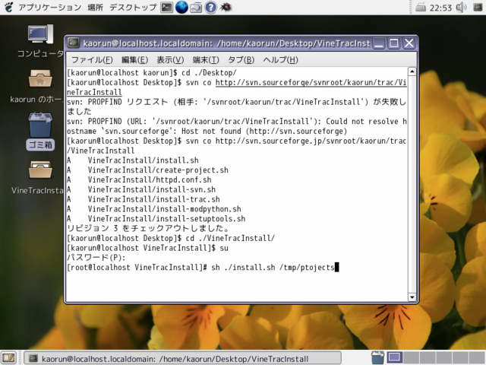486x365 pixels.
Task: Open the デスクトップ menu
Action: (x=133, y=7)
